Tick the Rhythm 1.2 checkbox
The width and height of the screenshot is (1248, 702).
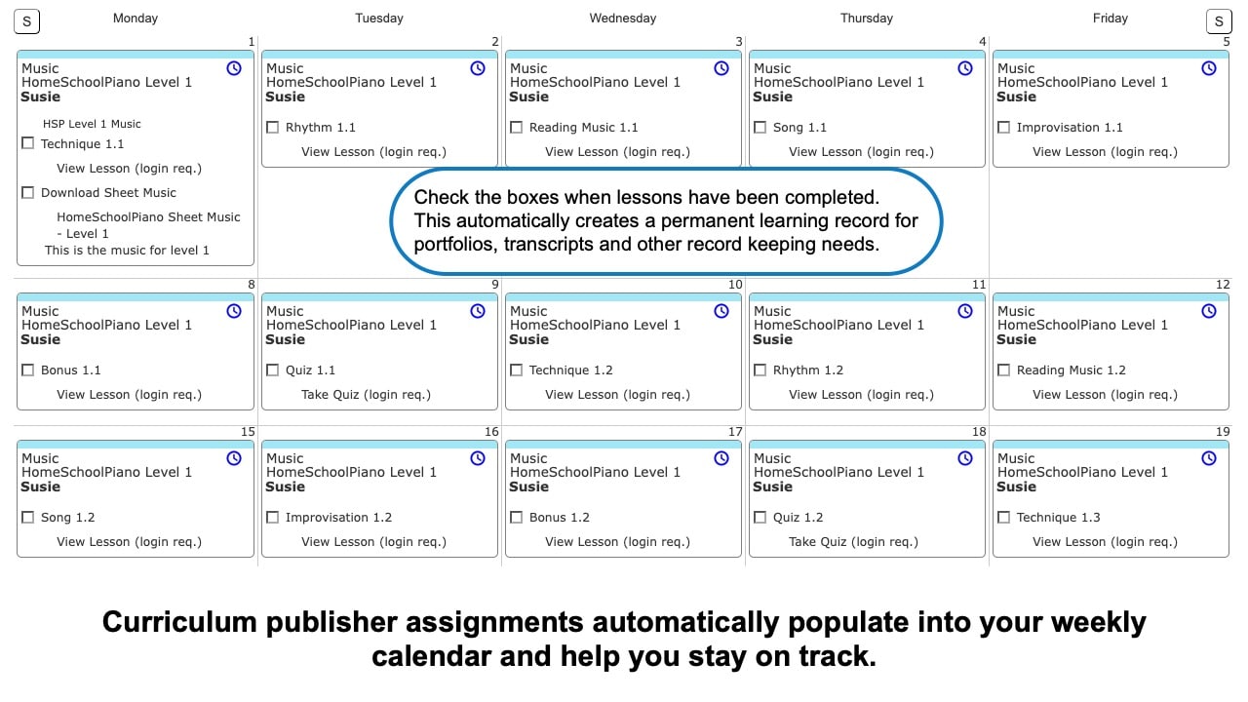coord(760,370)
